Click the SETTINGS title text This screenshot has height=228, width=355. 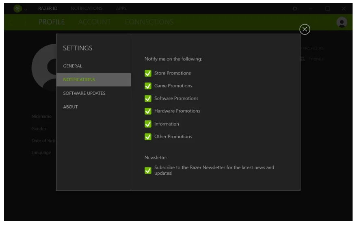coord(78,48)
